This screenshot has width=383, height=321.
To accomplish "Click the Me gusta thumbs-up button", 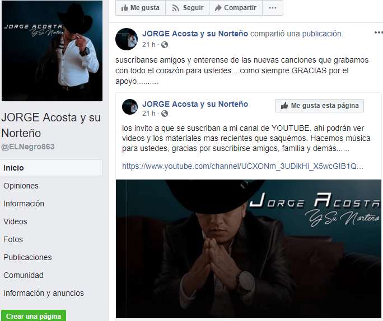I will click(x=141, y=8).
